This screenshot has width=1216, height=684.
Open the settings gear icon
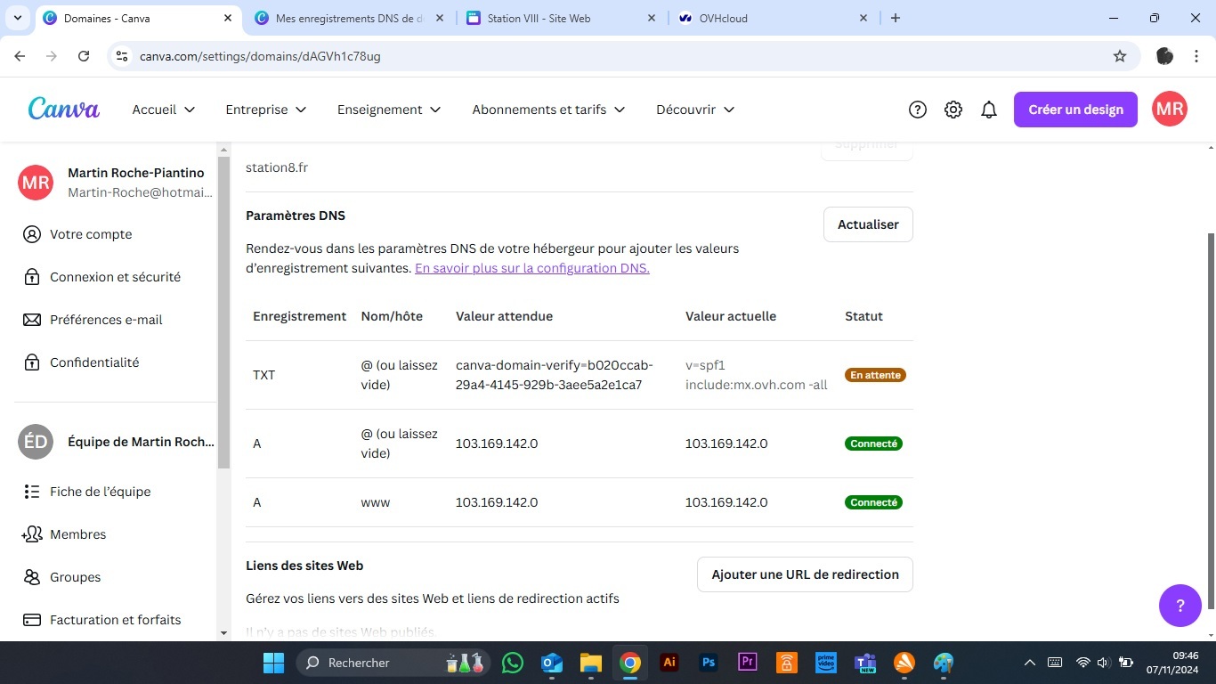953,110
